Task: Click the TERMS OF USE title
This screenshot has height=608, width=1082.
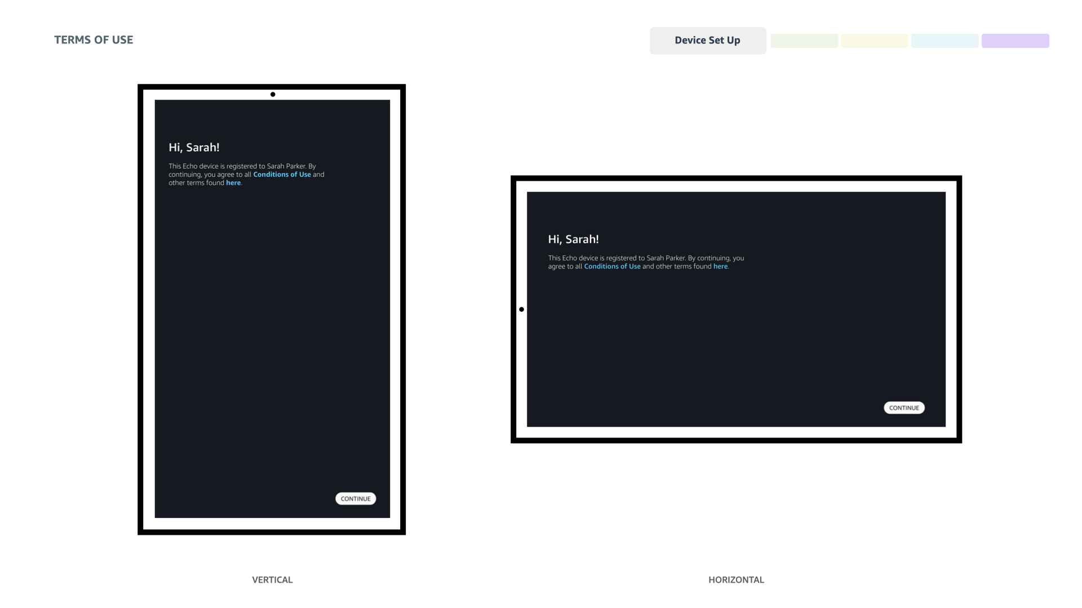Action: [94, 40]
